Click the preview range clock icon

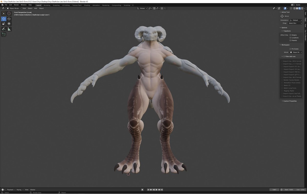pos(281,190)
